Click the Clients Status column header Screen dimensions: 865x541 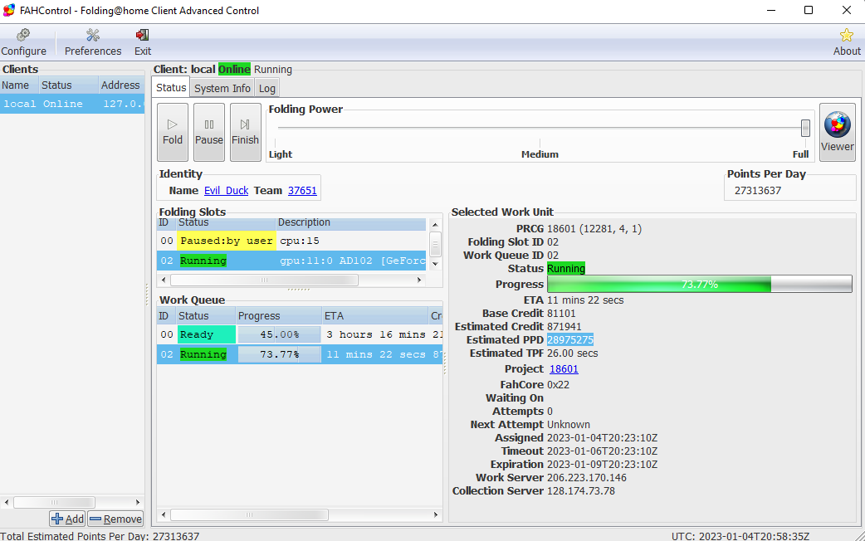(68, 85)
